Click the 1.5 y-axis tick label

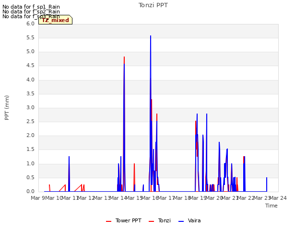30,149
